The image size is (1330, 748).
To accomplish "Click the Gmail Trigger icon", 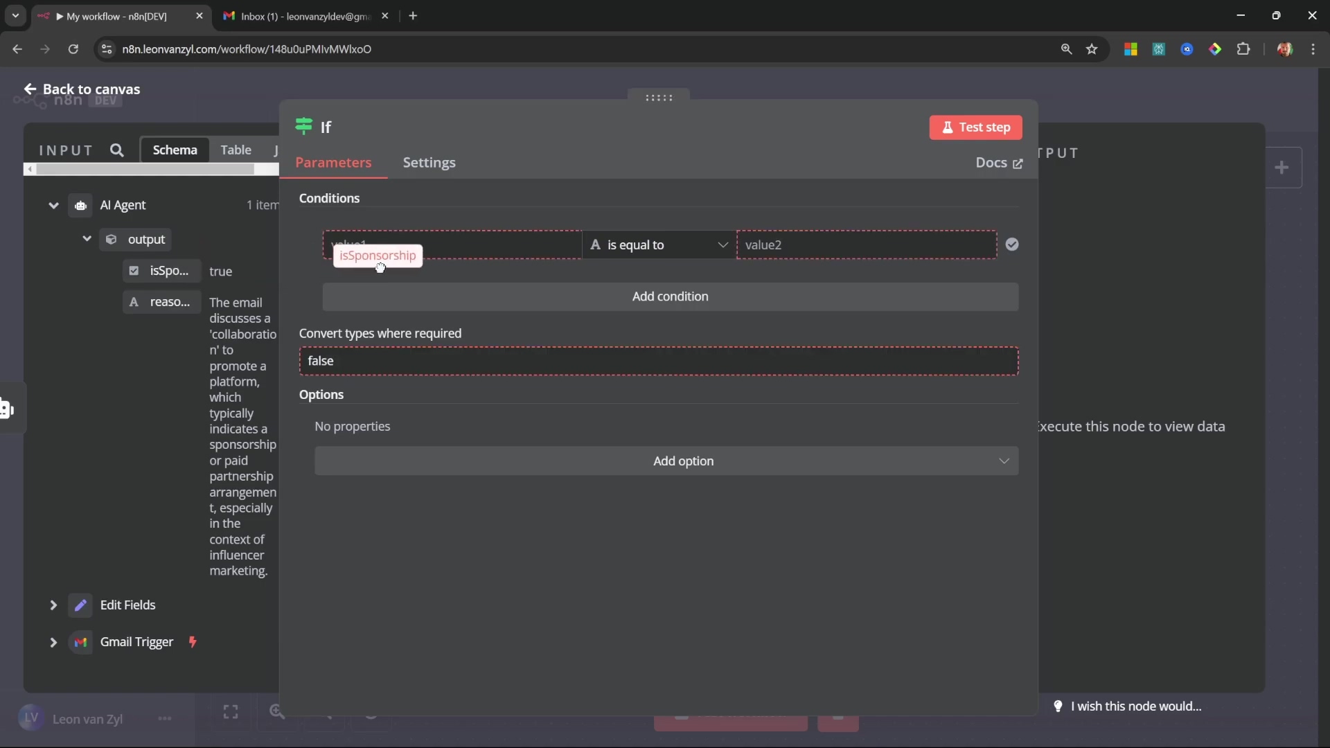I will pyautogui.click(x=80, y=642).
